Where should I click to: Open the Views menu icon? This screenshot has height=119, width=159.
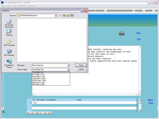tap(72, 15)
